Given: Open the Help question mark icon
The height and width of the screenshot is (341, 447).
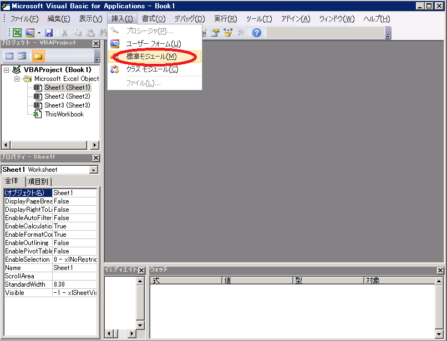Looking at the screenshot, I should pos(257,33).
